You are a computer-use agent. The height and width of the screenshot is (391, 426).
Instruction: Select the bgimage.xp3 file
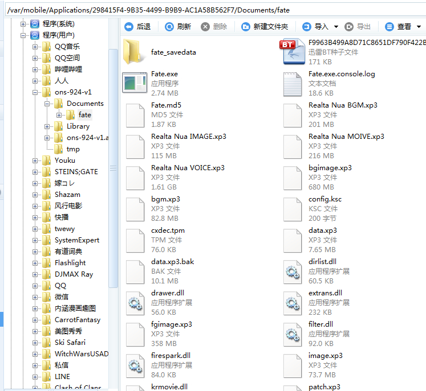pyautogui.click(x=317, y=178)
